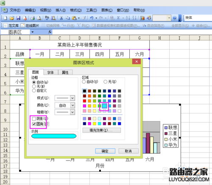The image size is (212, 185).
Task: Click the Export to PDF icon
Action: (x=25, y=18)
